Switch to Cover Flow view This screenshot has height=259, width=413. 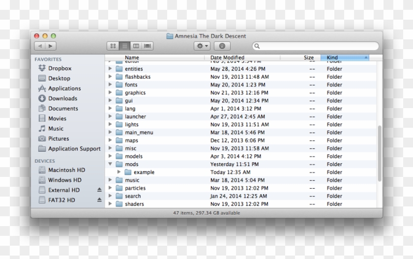[x=147, y=46]
